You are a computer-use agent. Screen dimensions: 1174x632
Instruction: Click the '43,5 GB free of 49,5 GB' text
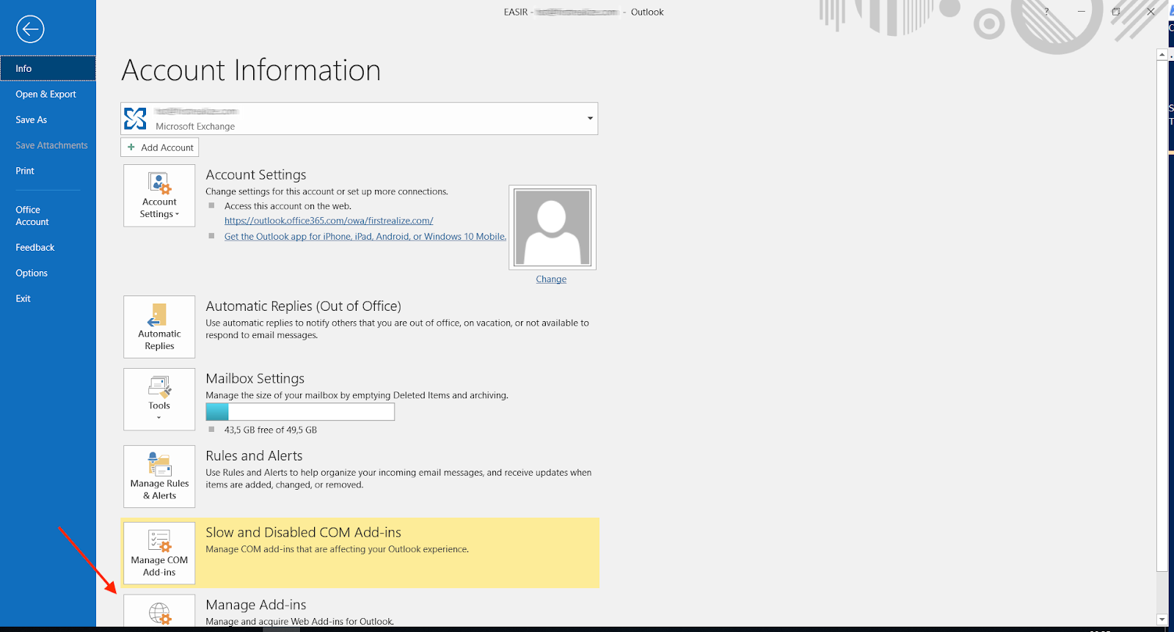(x=271, y=430)
